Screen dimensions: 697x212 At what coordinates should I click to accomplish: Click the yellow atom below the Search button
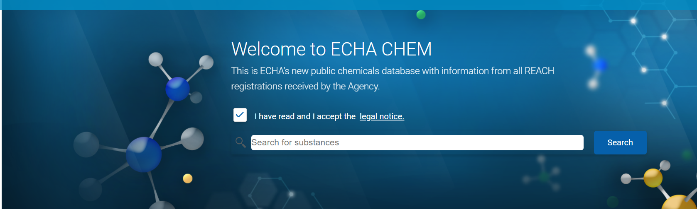point(653,178)
